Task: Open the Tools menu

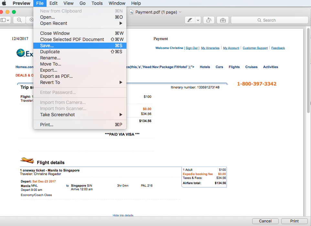Action: [x=97, y=3]
